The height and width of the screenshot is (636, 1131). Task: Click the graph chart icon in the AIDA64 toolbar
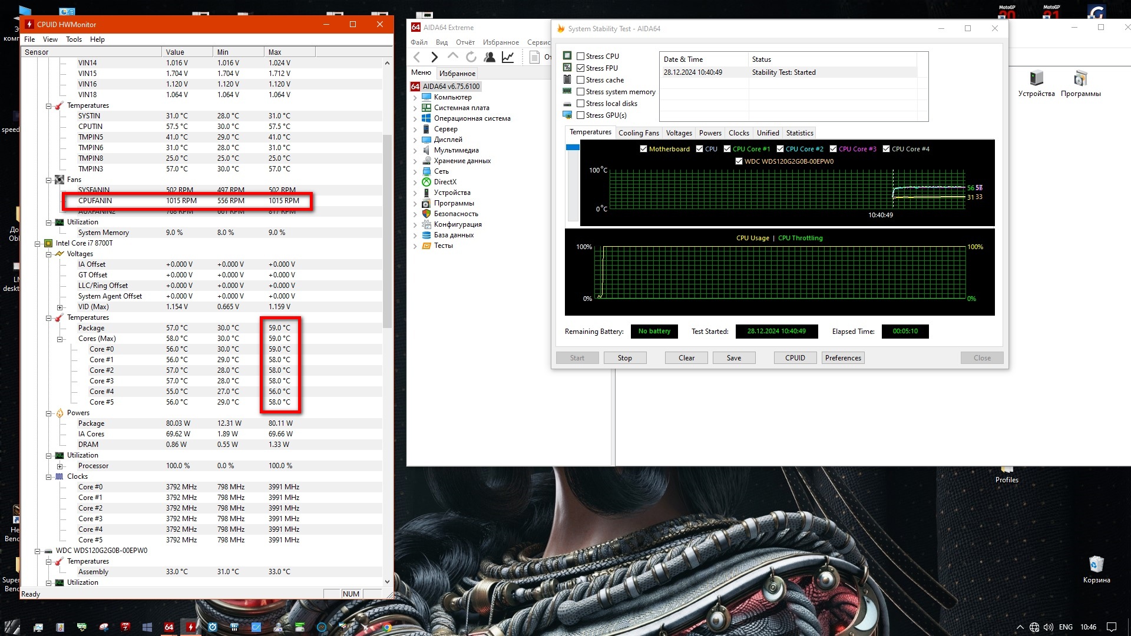(x=508, y=57)
